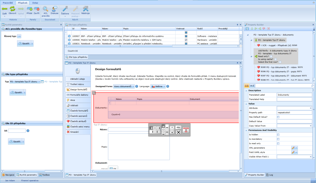Image resolution: width=316 pixels, height=183 pixels.
Task: Click Přidat panel icon in ribbon
Action: (30, 9)
